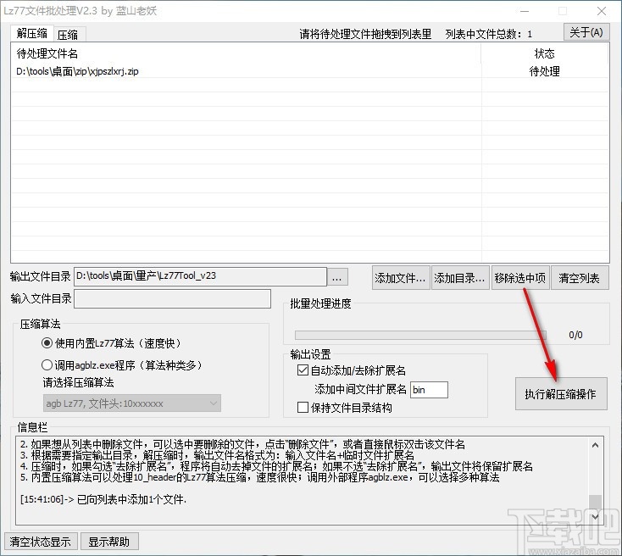Select 使用内置Lz77算法 radio option
The width and height of the screenshot is (622, 556).
coord(111,343)
